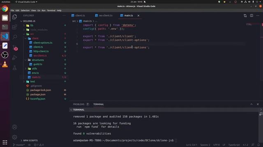Open the Edit menu
This screenshot has width=263, height=147.
tap(17, 11)
